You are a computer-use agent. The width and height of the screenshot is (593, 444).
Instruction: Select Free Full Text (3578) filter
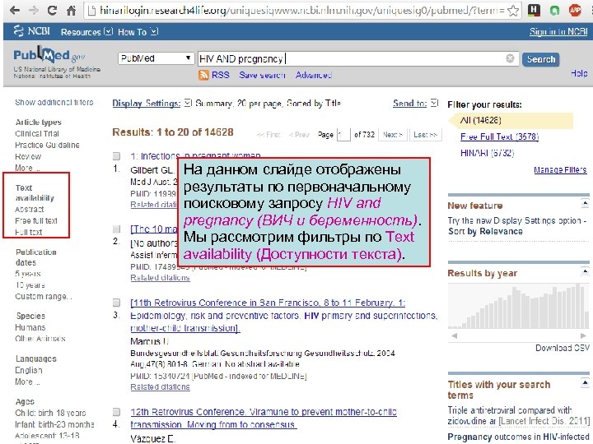pos(499,136)
